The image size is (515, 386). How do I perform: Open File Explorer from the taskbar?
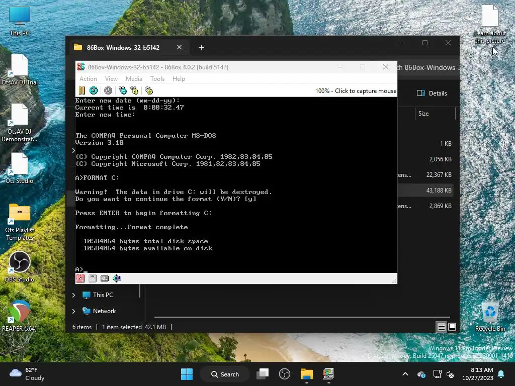coord(307,374)
